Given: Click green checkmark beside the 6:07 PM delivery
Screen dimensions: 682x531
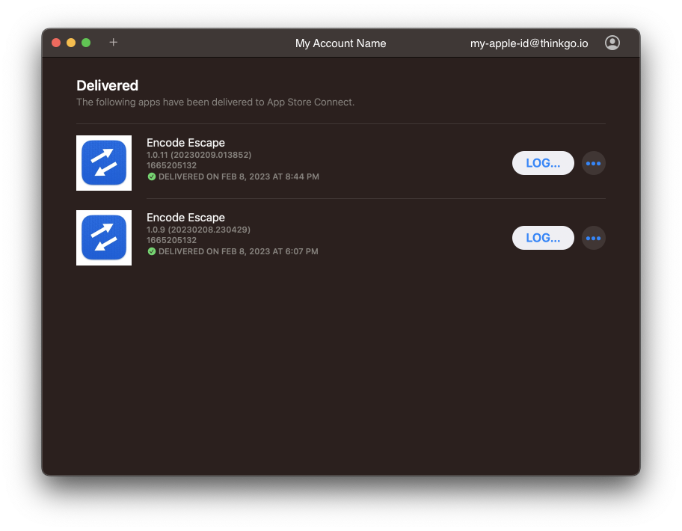Looking at the screenshot, I should [x=152, y=251].
